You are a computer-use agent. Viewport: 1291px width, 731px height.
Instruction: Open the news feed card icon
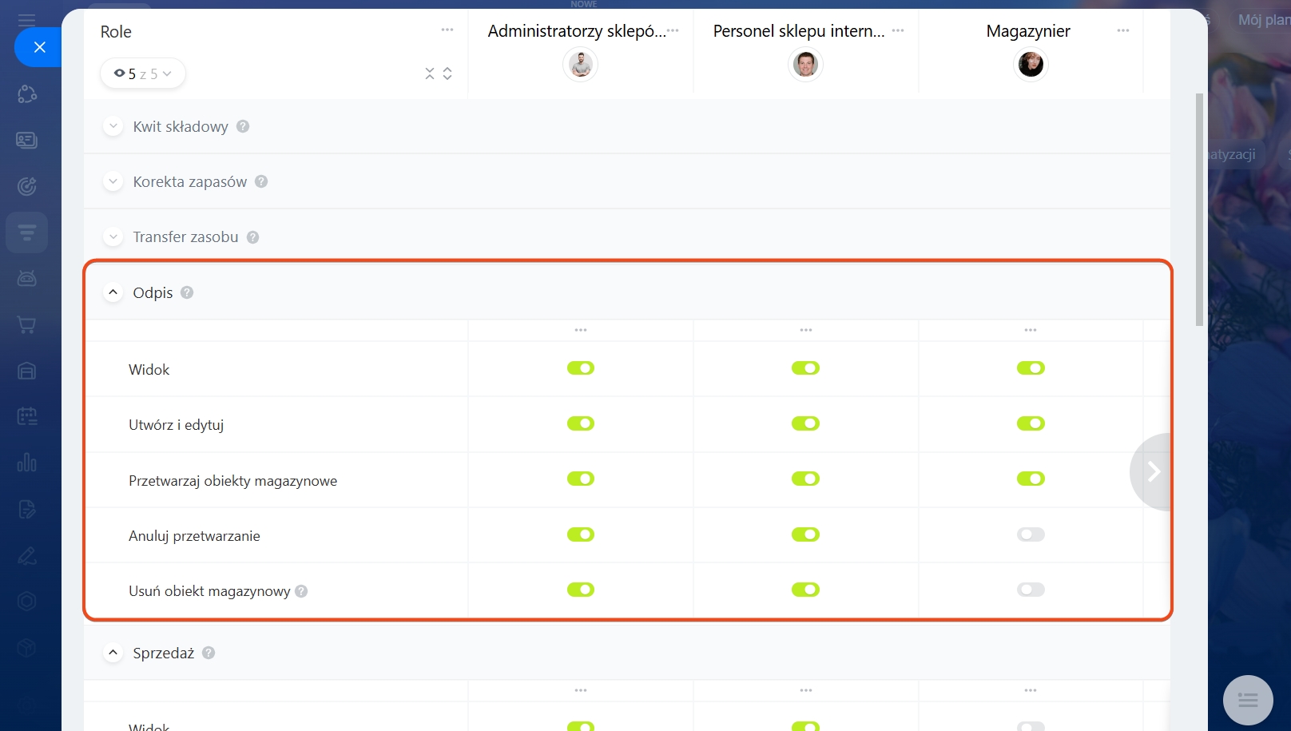pyautogui.click(x=26, y=141)
